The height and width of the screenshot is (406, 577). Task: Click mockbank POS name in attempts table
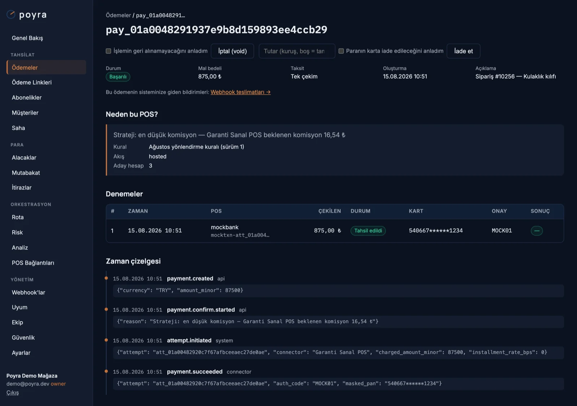(x=225, y=227)
